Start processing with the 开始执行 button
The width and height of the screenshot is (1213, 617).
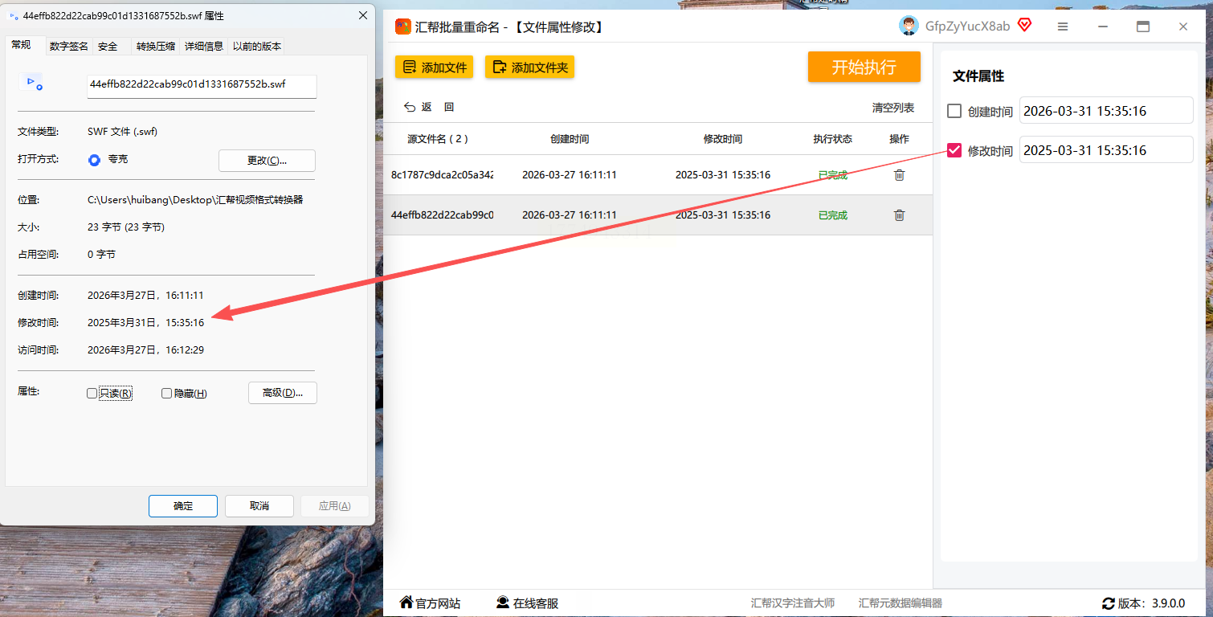click(x=864, y=67)
